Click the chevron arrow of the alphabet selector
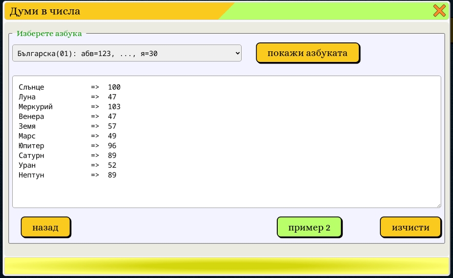Image resolution: width=453 pixels, height=278 pixels. tap(237, 53)
